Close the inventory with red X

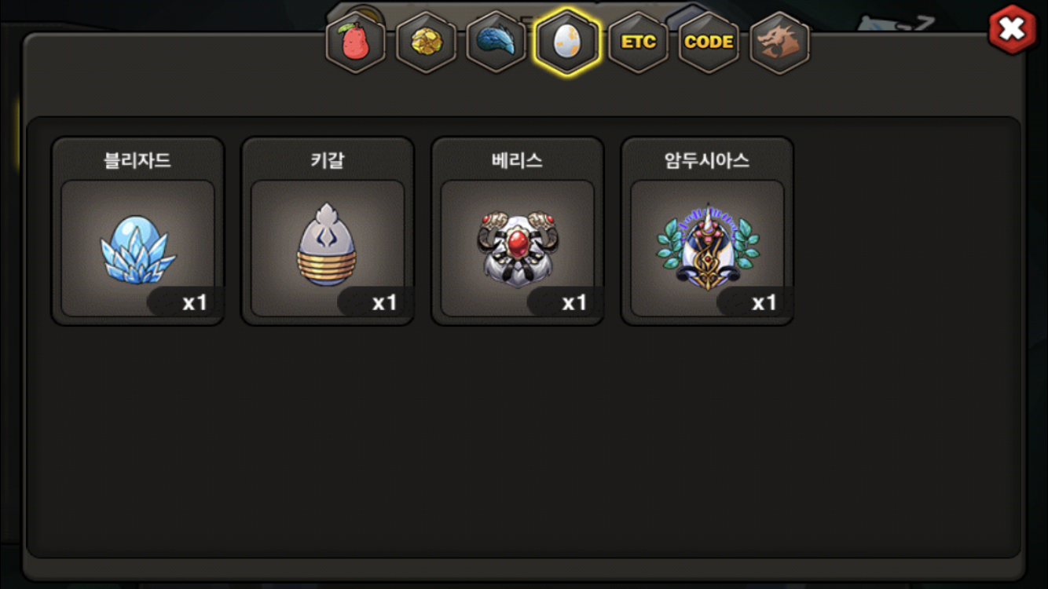[x=1012, y=30]
